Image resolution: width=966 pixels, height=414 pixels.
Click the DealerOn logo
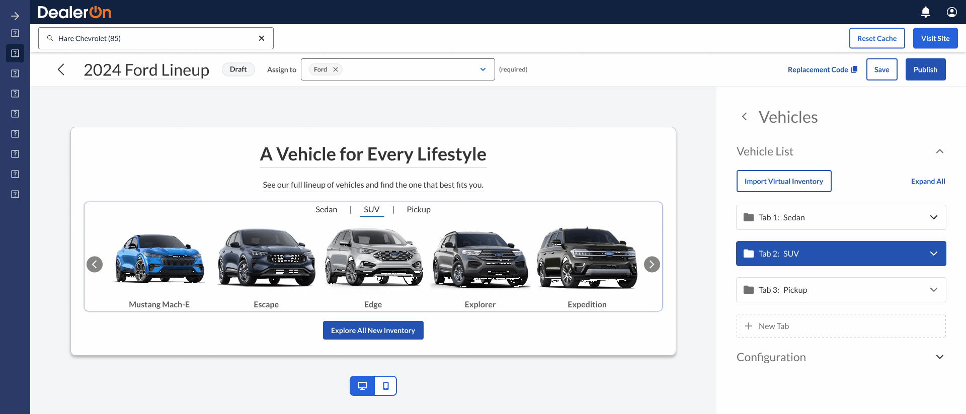tap(74, 12)
